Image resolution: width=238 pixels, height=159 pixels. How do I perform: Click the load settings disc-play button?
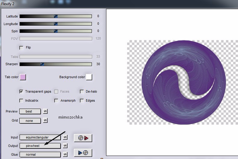click(83, 138)
